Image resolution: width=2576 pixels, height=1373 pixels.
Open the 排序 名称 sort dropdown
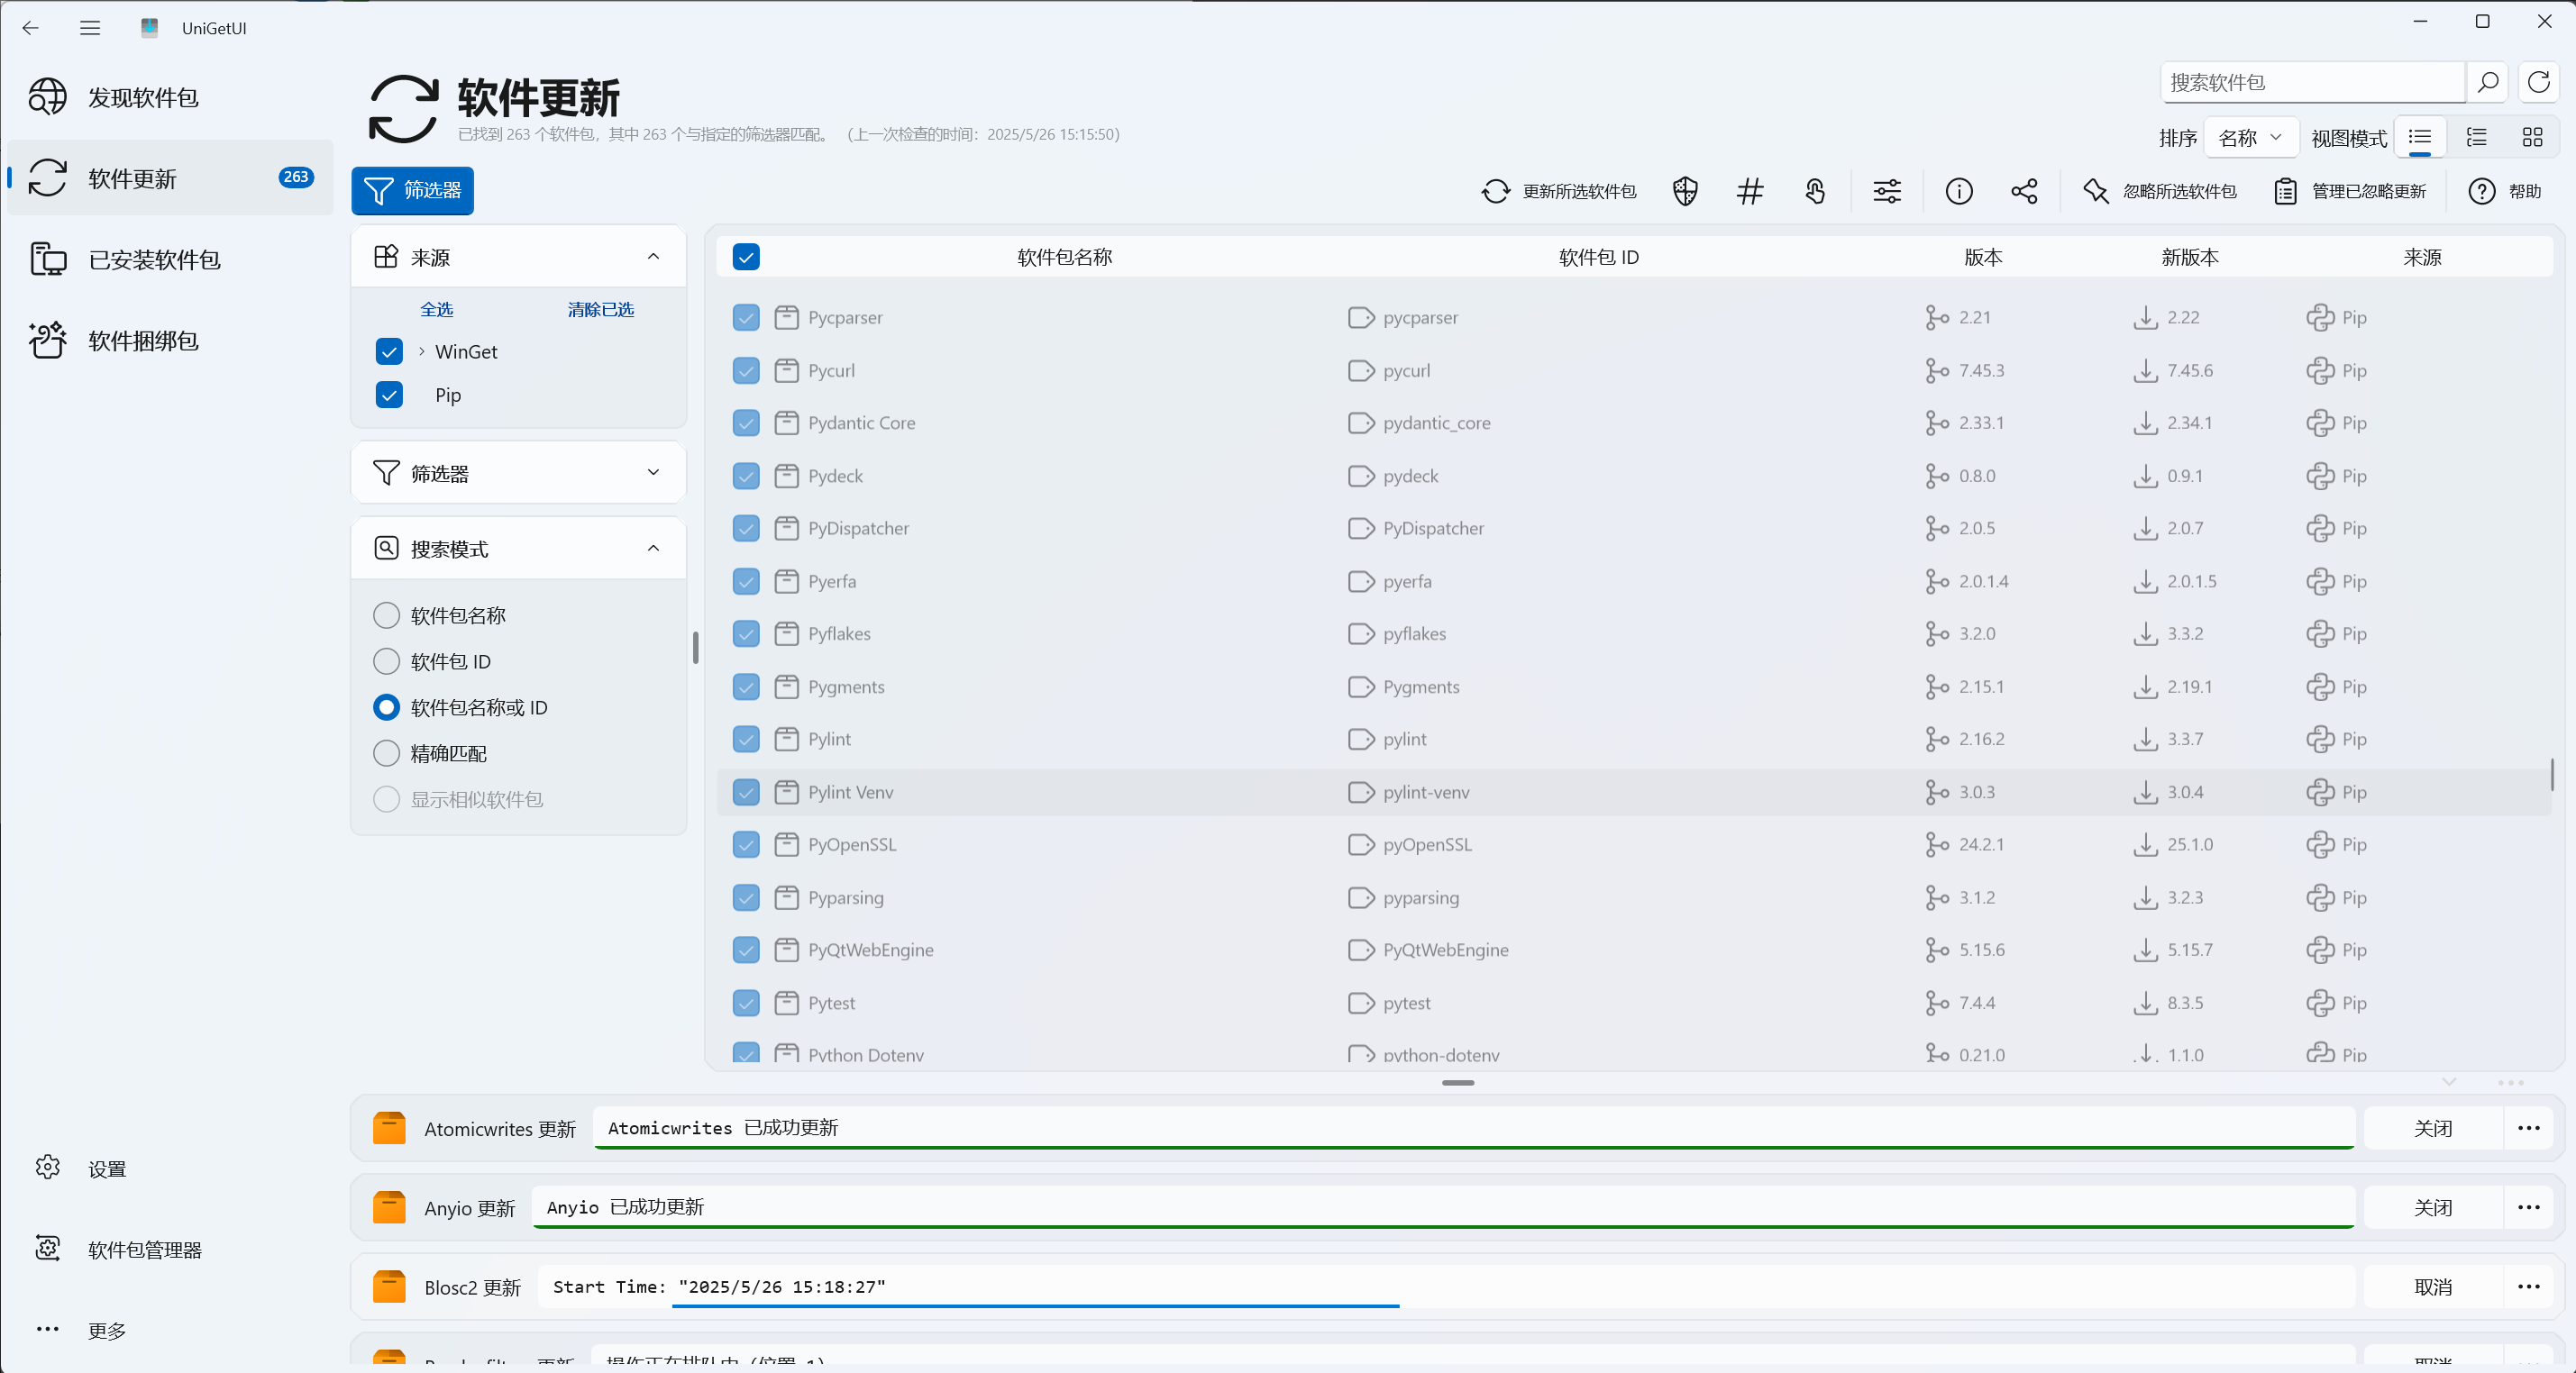click(2250, 138)
